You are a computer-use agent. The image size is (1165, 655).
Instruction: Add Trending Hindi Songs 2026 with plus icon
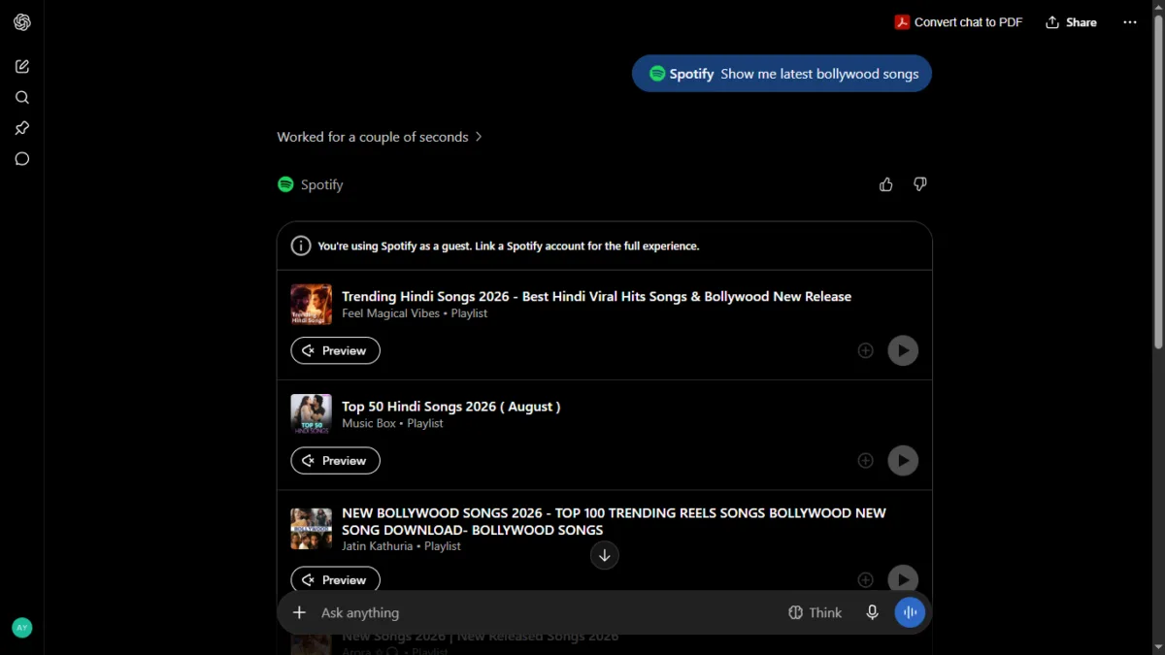pos(866,350)
